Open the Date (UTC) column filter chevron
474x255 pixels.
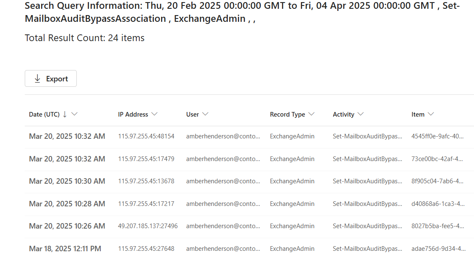tap(75, 114)
